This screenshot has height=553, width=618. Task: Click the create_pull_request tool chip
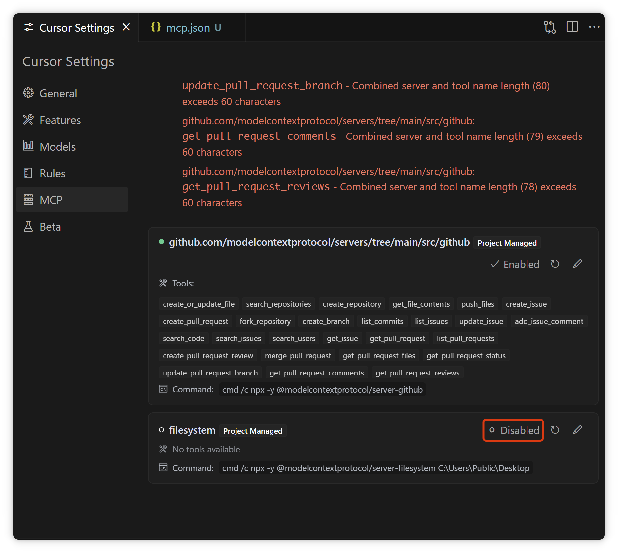point(195,321)
